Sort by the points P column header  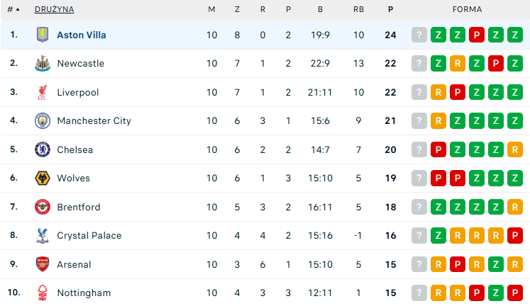click(390, 9)
